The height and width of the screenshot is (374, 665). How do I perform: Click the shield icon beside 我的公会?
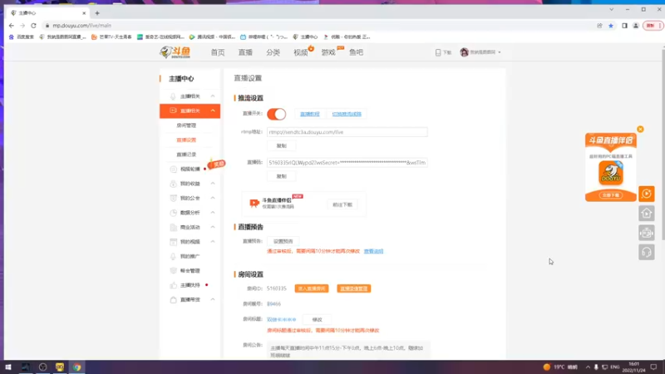click(173, 198)
